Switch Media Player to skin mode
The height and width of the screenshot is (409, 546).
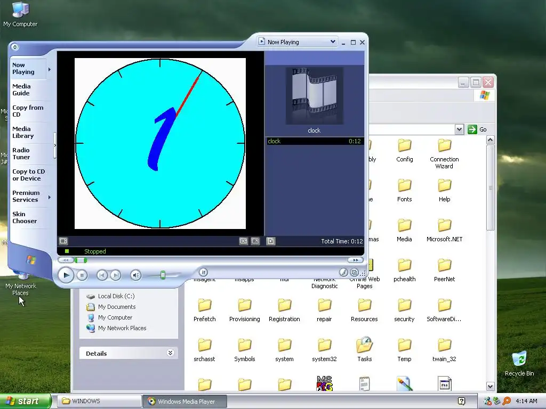click(x=354, y=272)
